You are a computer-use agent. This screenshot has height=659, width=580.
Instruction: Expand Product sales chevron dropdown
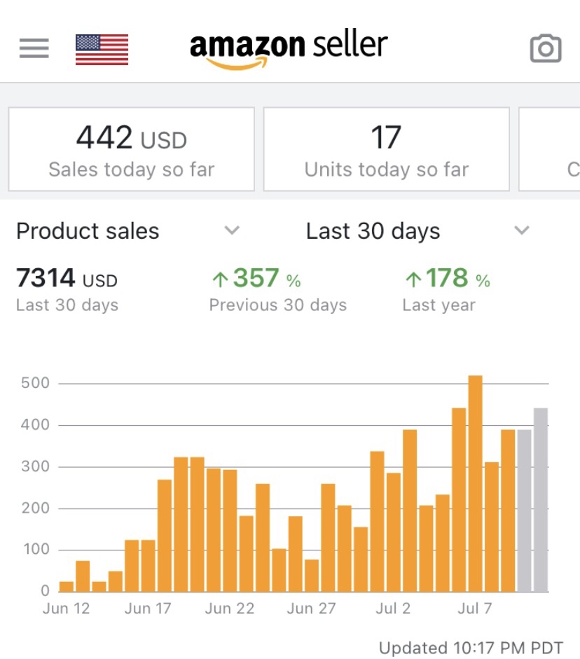pos(232,230)
